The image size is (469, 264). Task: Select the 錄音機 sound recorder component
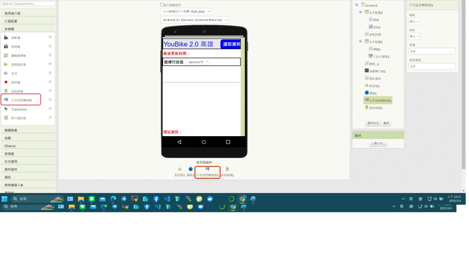tap(16, 82)
